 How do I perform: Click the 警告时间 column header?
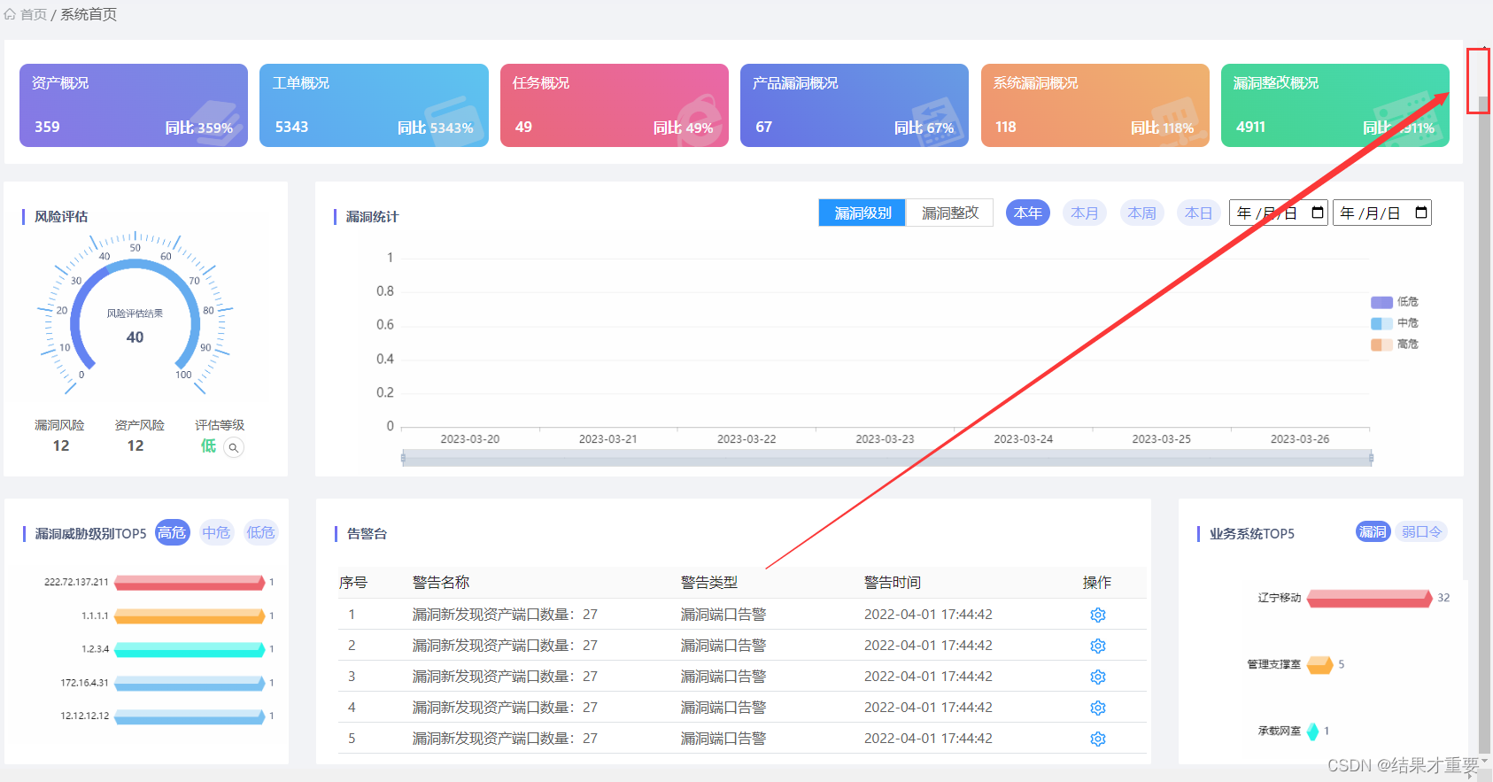893,582
